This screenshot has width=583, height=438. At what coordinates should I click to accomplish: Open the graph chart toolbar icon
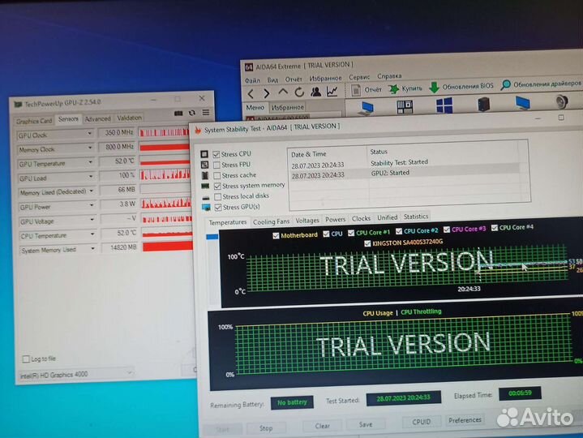332,92
